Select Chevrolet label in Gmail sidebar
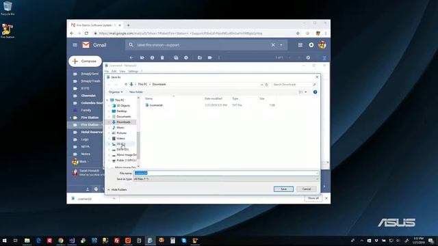The width and height of the screenshot is (438, 246). click(x=88, y=96)
